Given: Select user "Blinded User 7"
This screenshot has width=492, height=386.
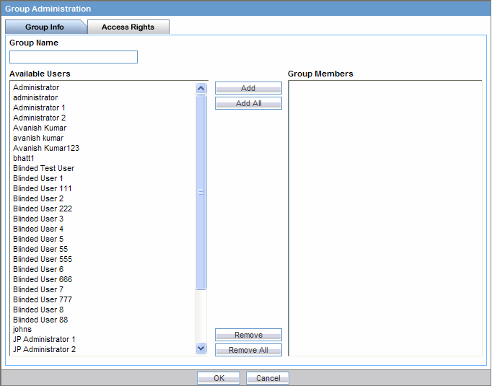Looking at the screenshot, I should tap(38, 289).
